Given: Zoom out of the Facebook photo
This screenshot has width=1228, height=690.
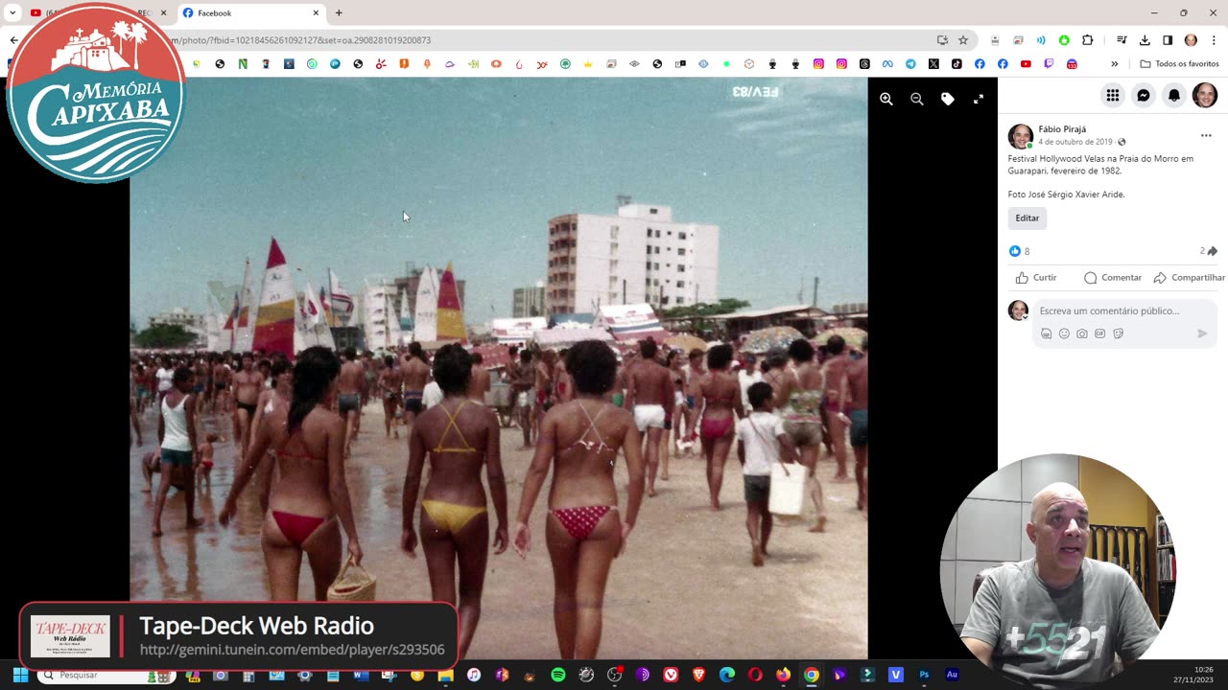Looking at the screenshot, I should (x=917, y=99).
